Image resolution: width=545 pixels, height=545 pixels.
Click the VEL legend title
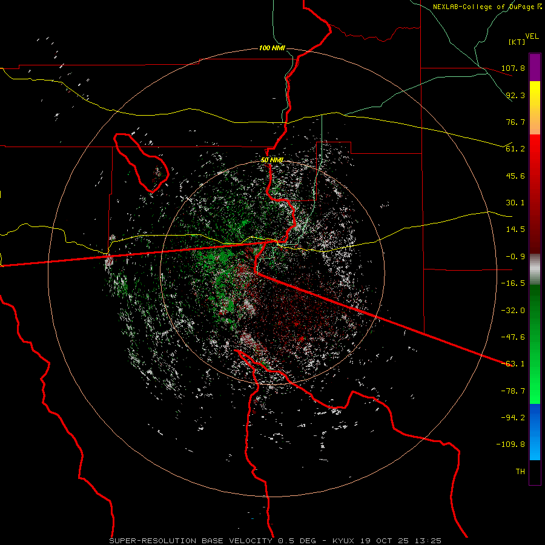coord(532,36)
